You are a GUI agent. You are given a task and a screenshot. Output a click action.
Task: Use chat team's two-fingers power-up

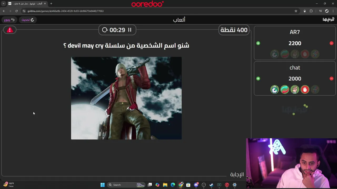[295, 90]
